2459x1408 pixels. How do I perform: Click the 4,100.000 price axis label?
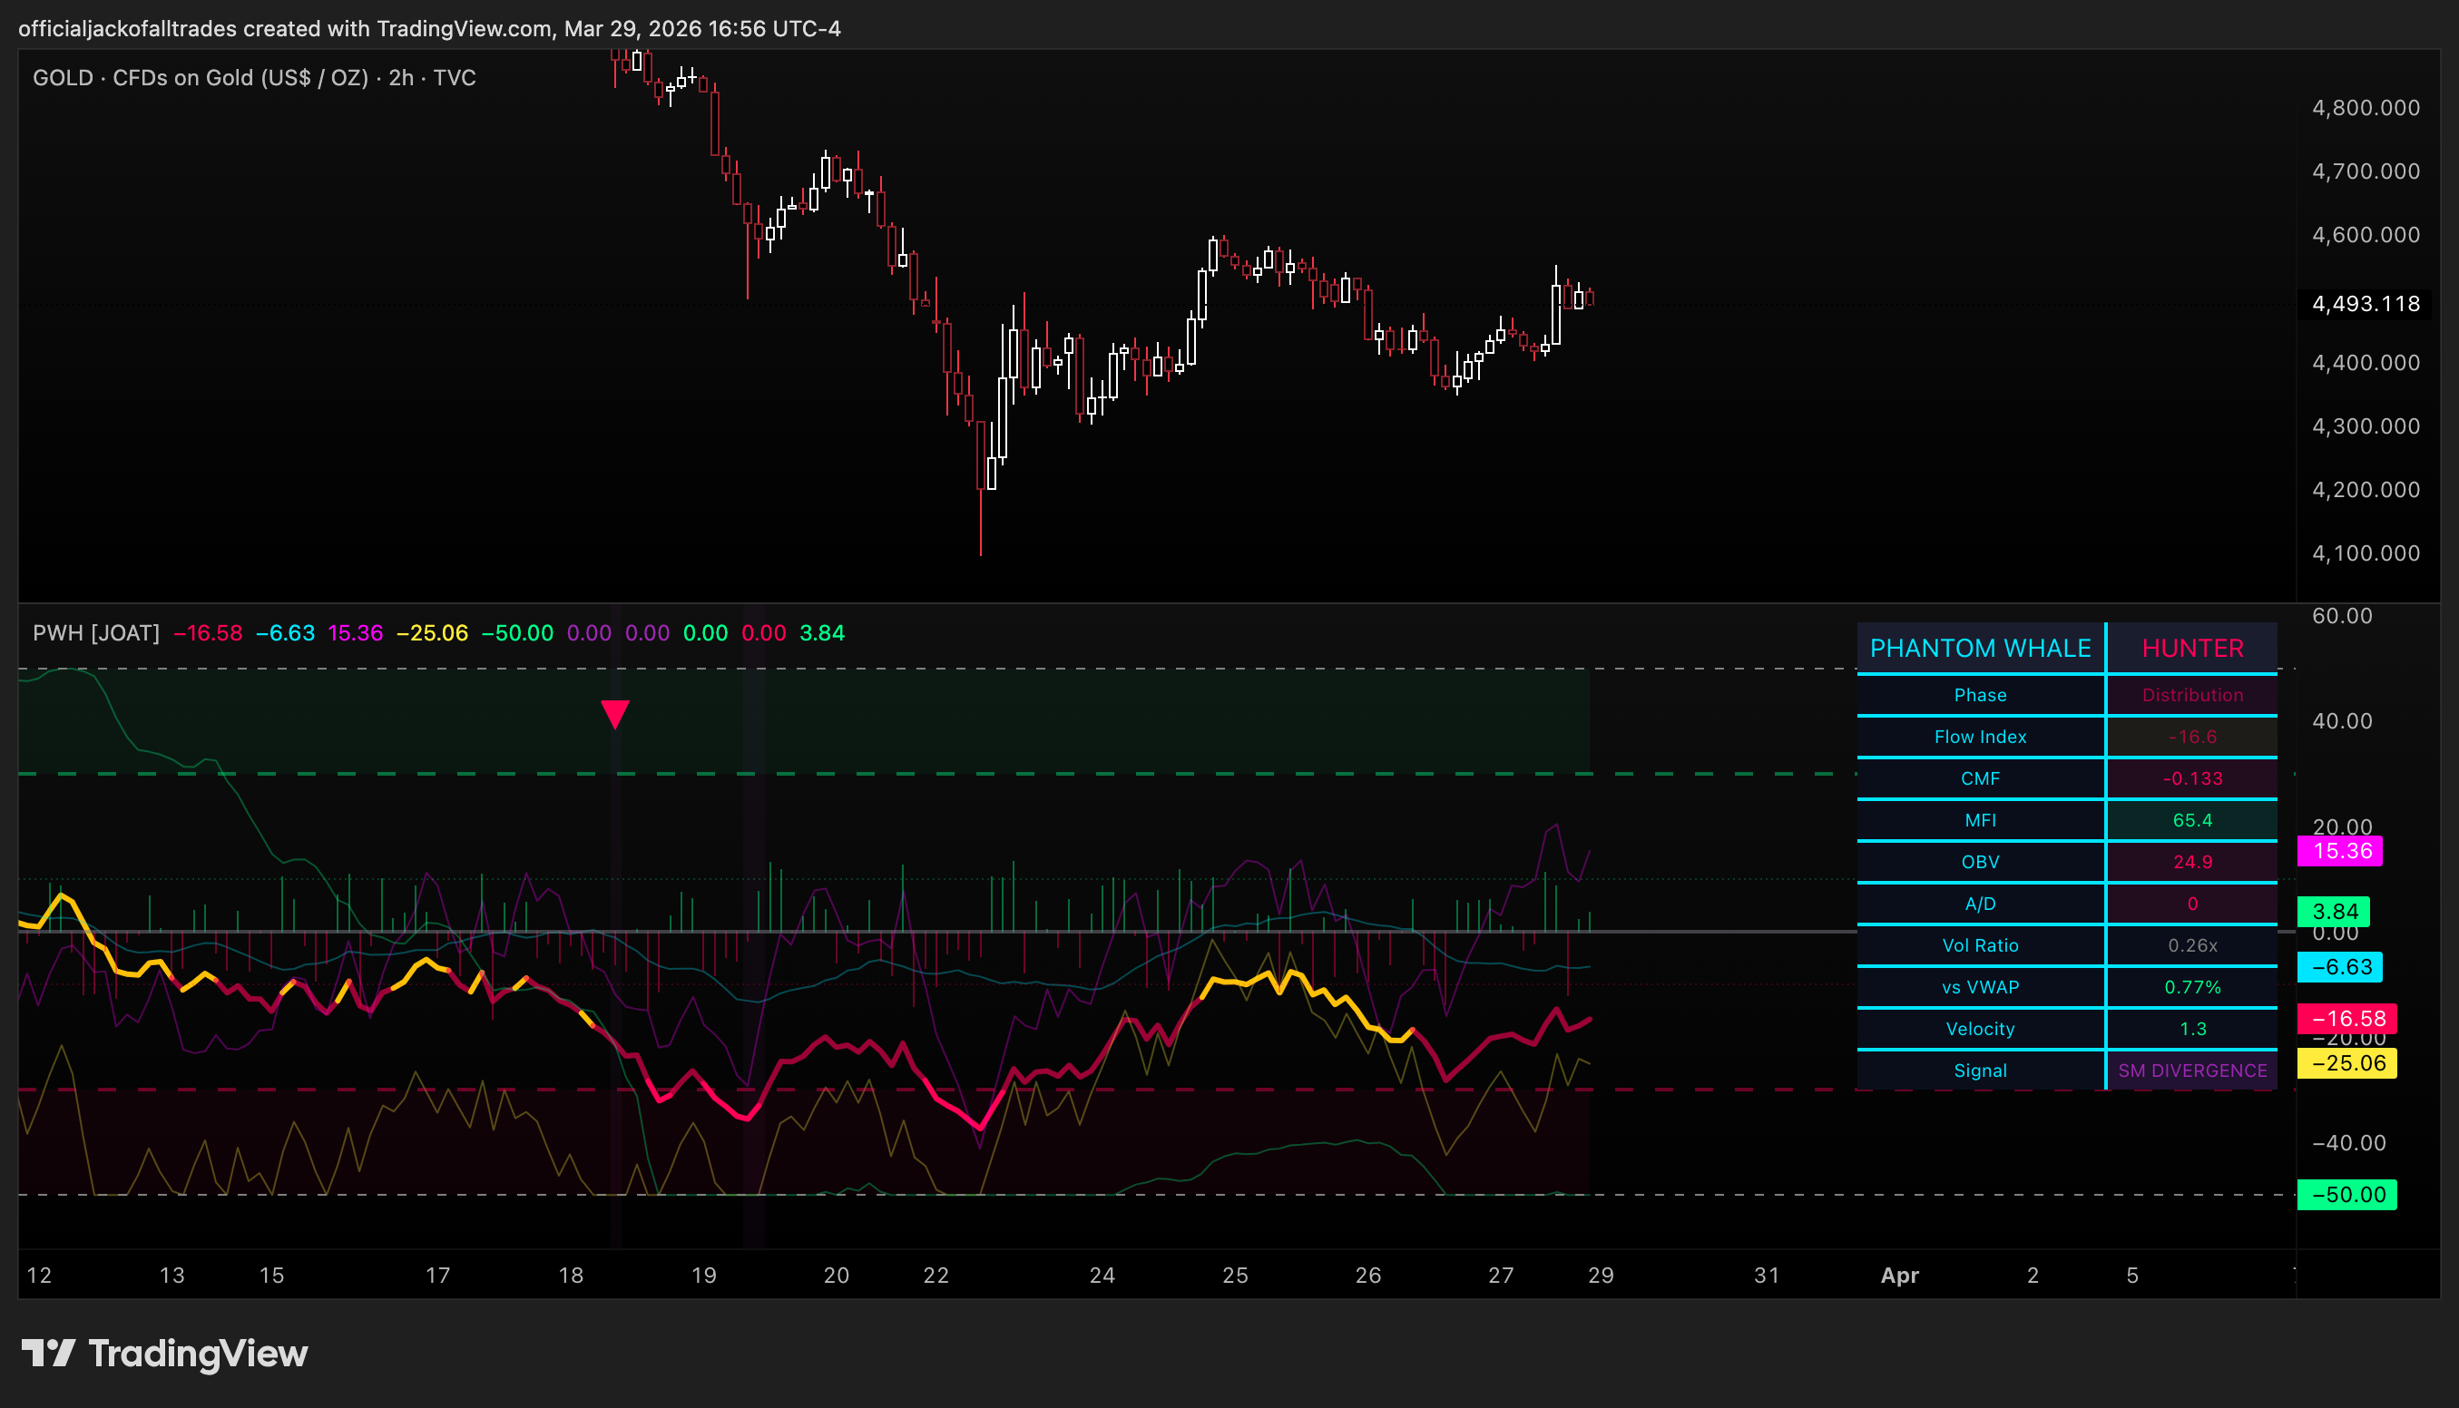coord(2366,553)
